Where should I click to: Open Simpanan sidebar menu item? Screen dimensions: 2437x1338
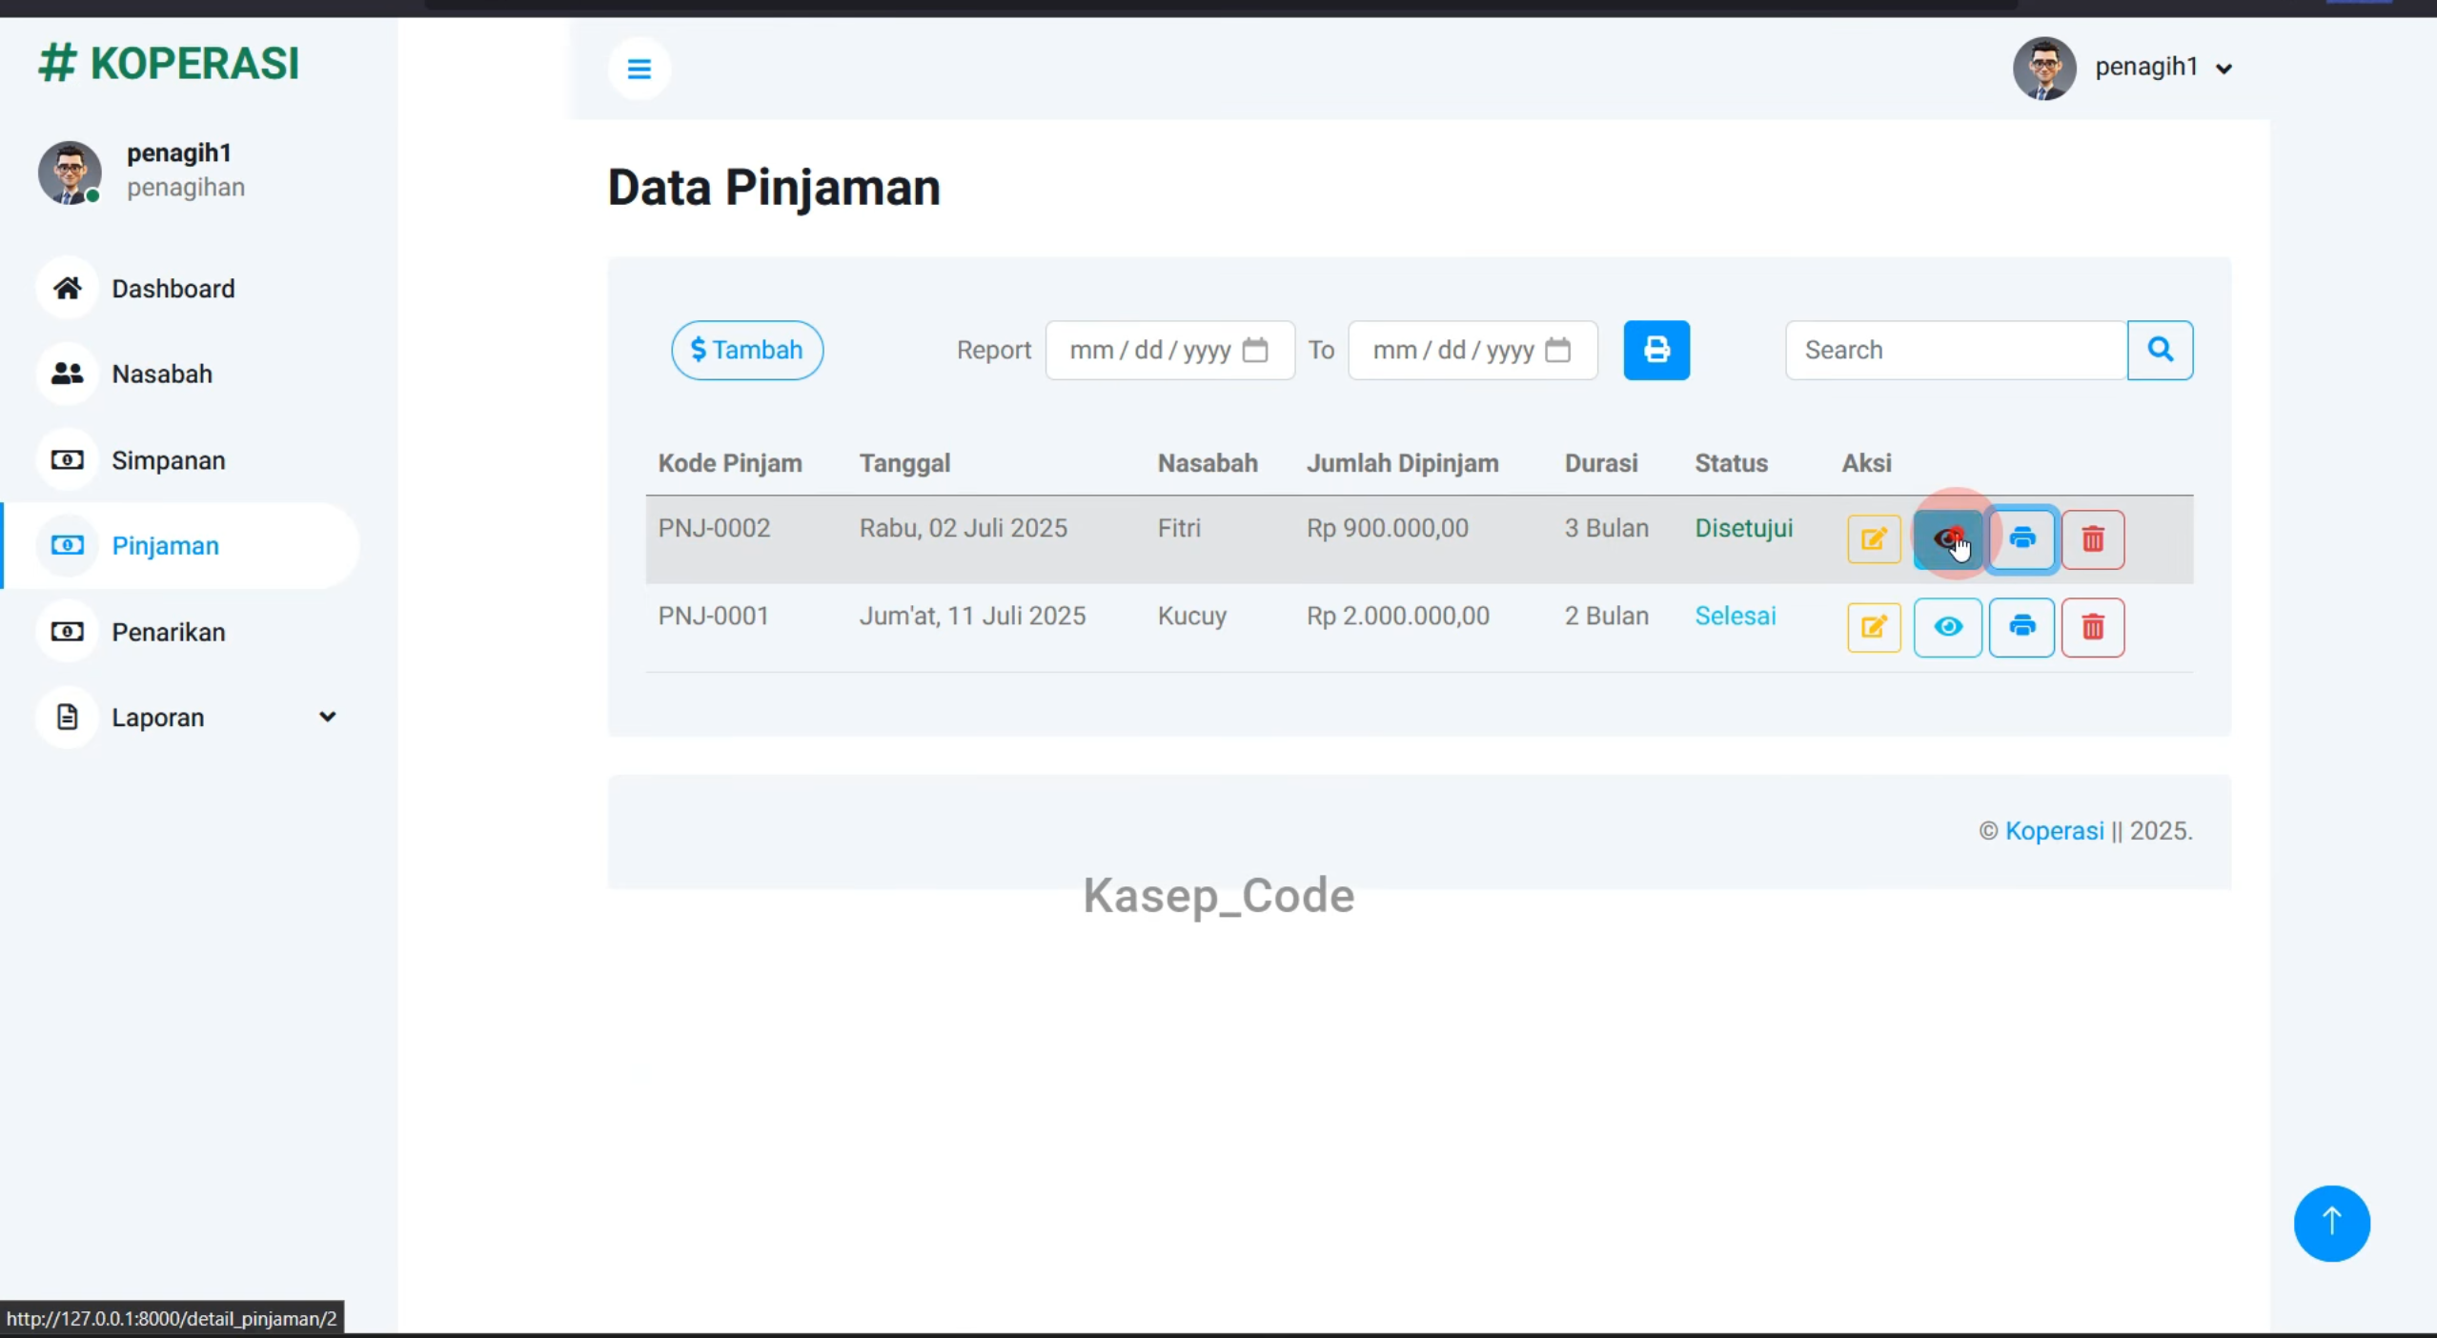point(181,460)
